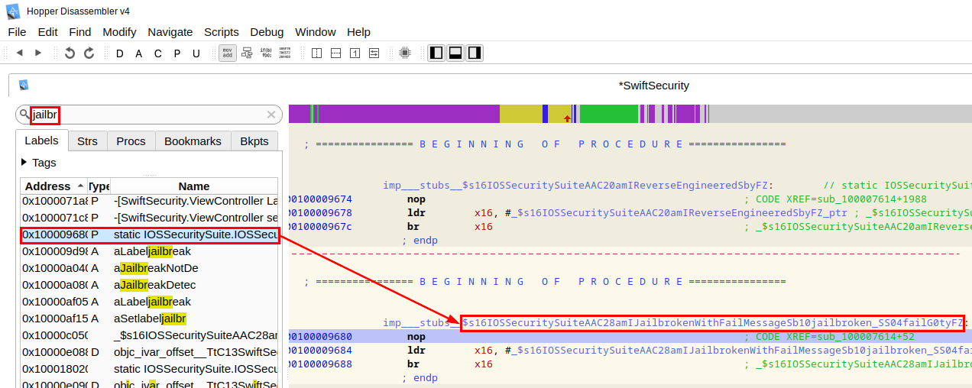The image size is (972, 388).
Task: Redo the last action
Action: click(89, 53)
